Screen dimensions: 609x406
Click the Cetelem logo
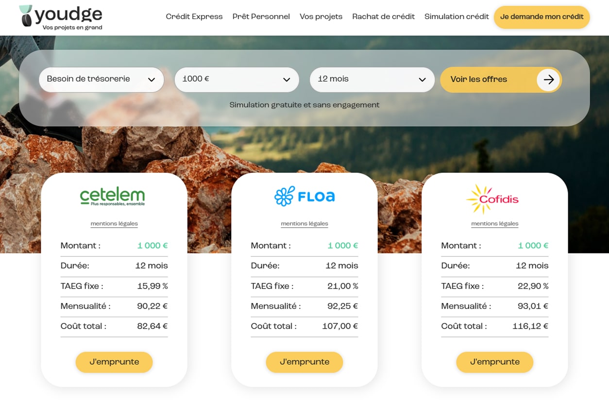(113, 197)
